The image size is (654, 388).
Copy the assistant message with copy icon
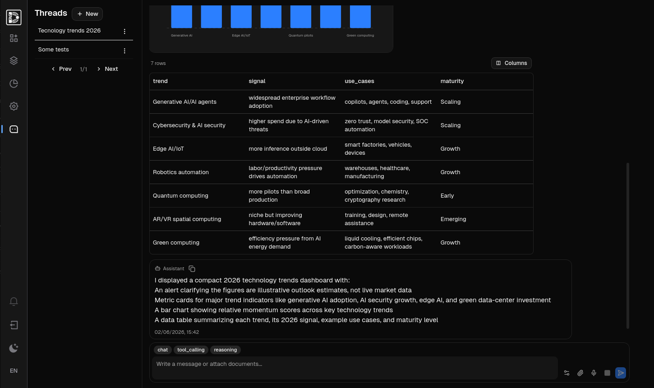coord(192,268)
